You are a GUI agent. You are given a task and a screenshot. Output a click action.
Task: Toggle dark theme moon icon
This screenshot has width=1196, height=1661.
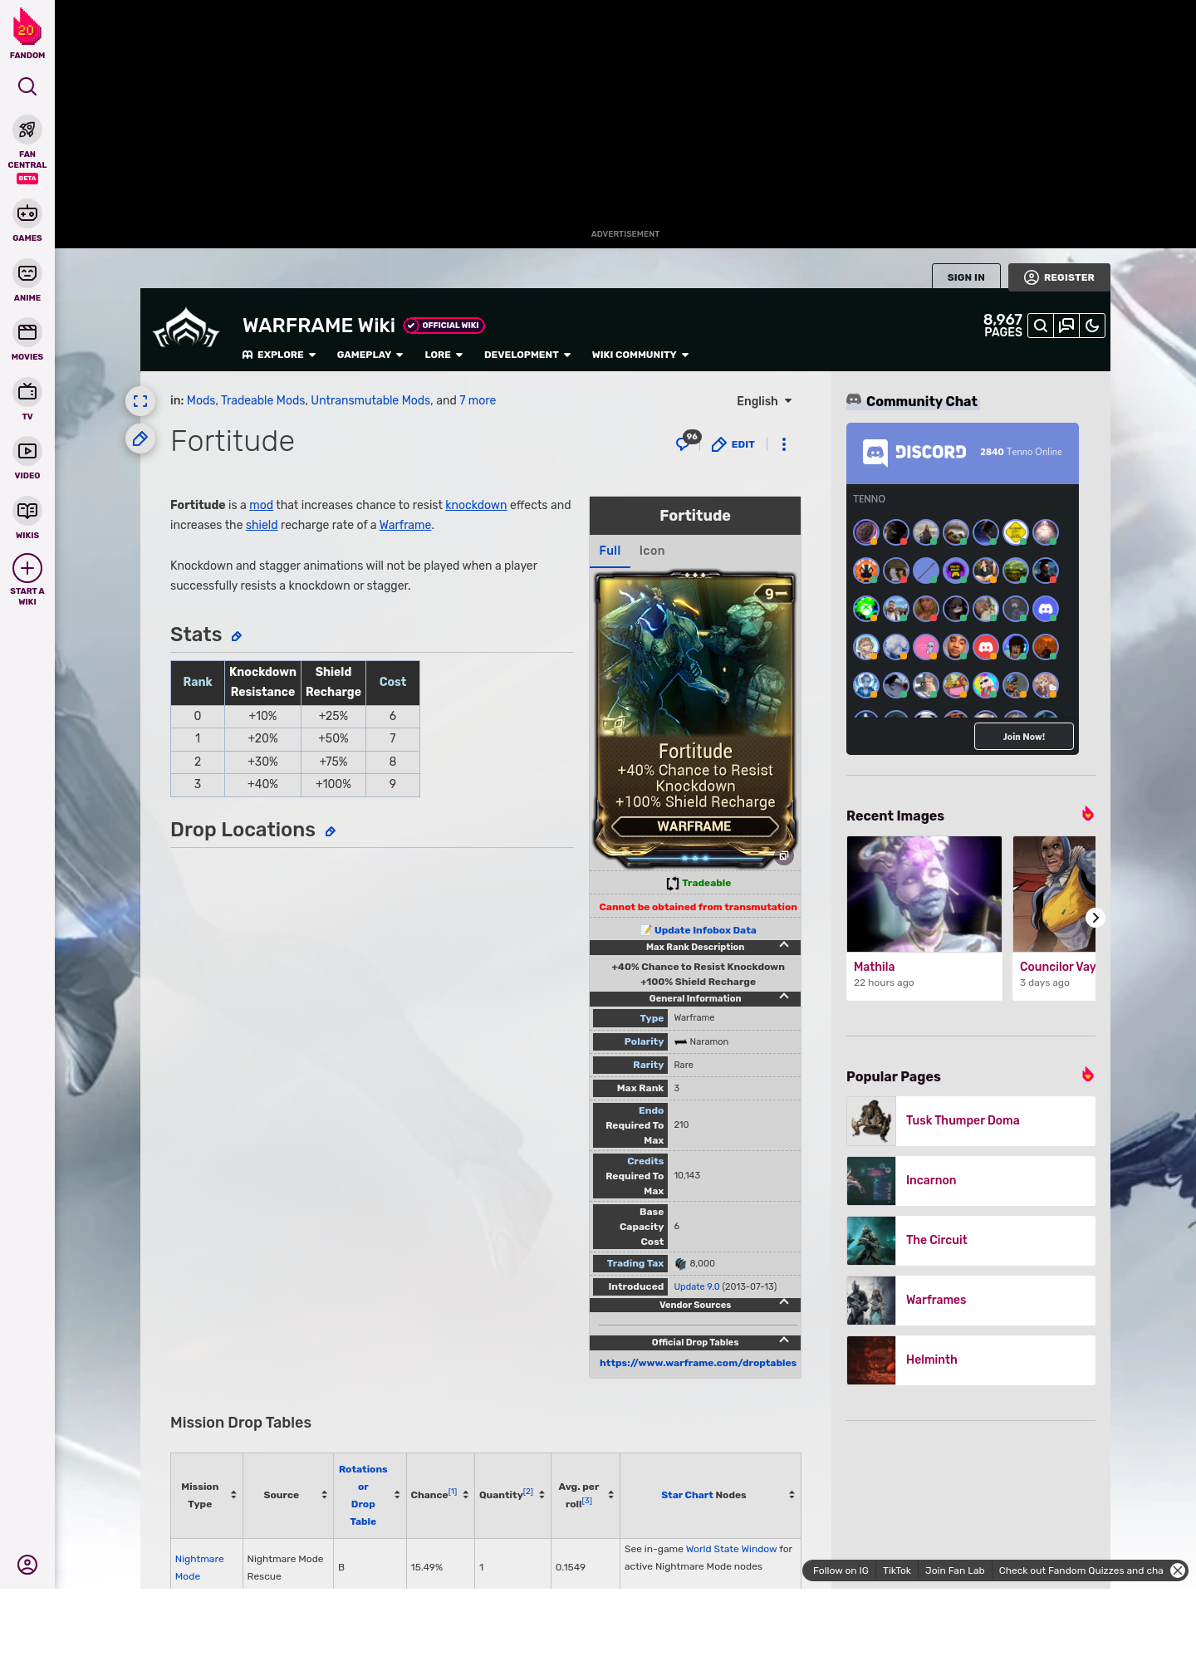(1092, 326)
